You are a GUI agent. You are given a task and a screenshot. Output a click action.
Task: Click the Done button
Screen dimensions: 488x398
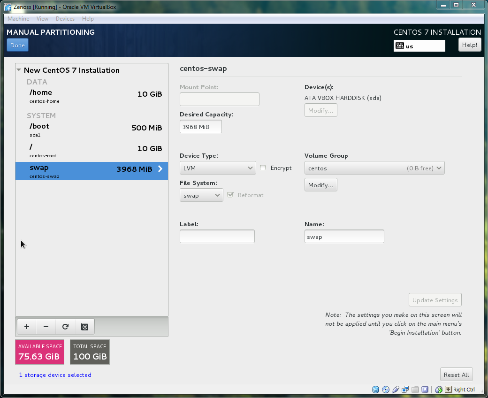(17, 46)
